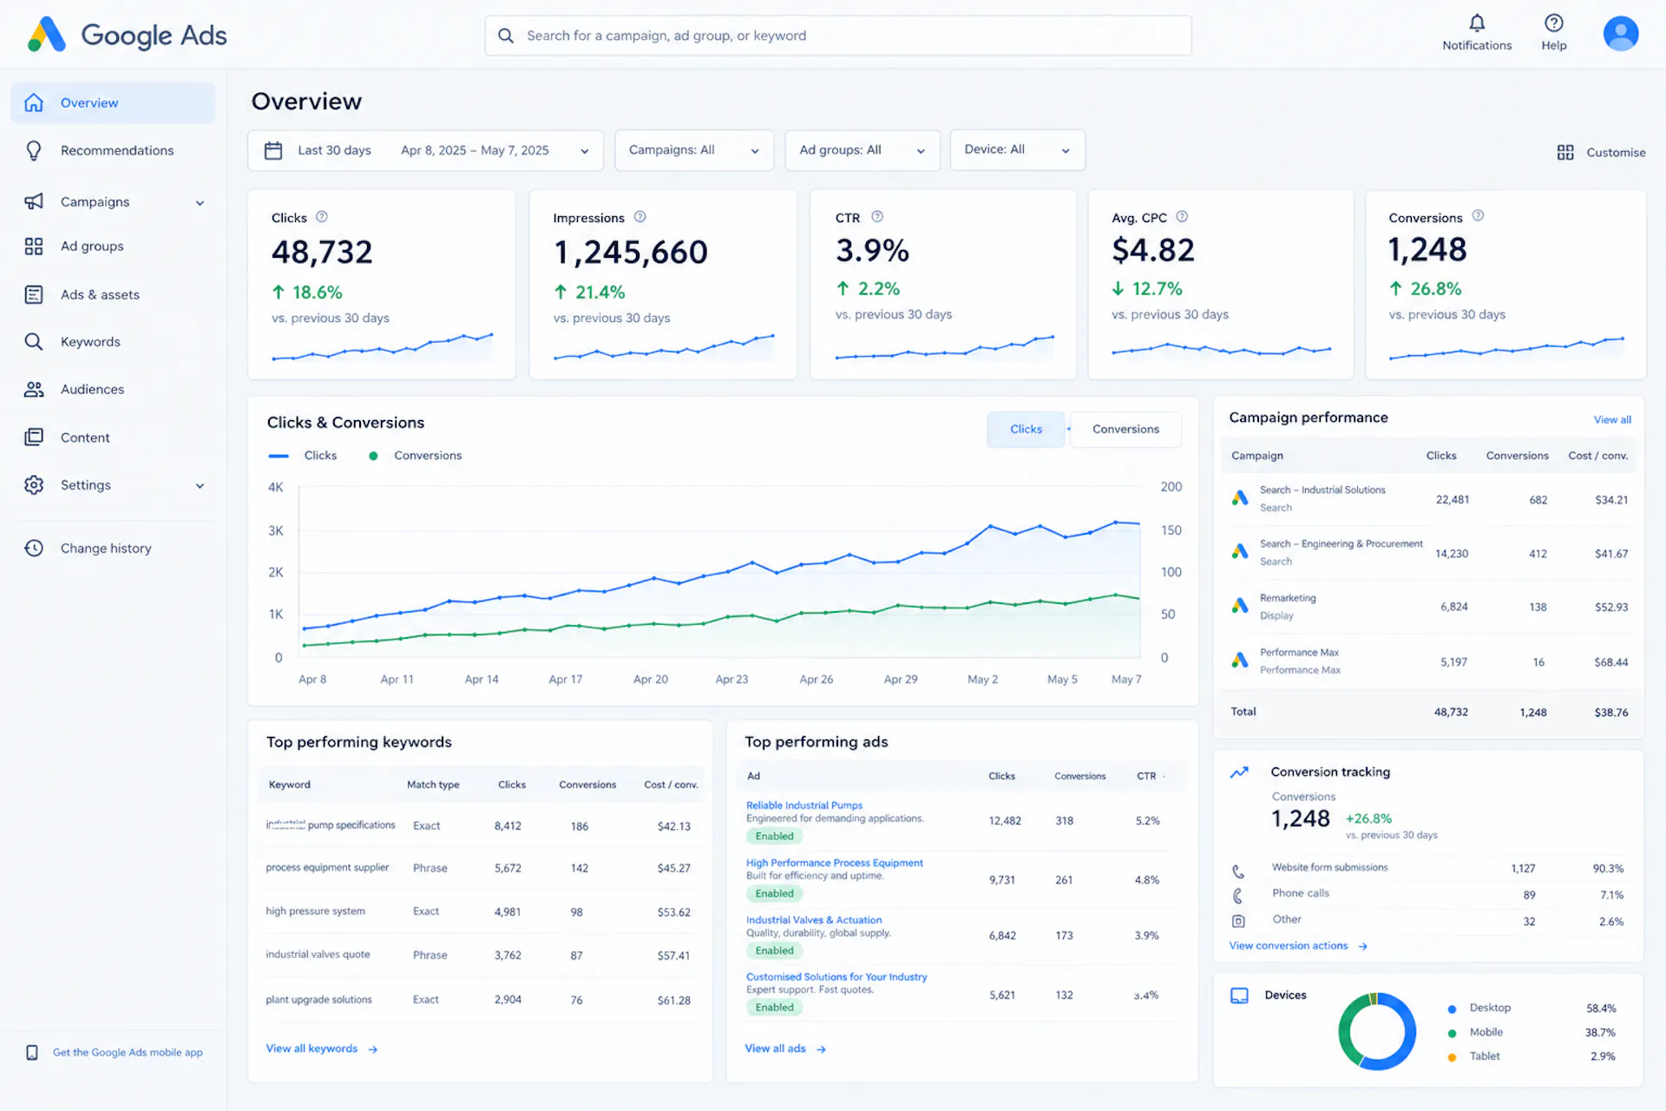
Task: Click Get the Google Ads mobile app
Action: 128,1053
